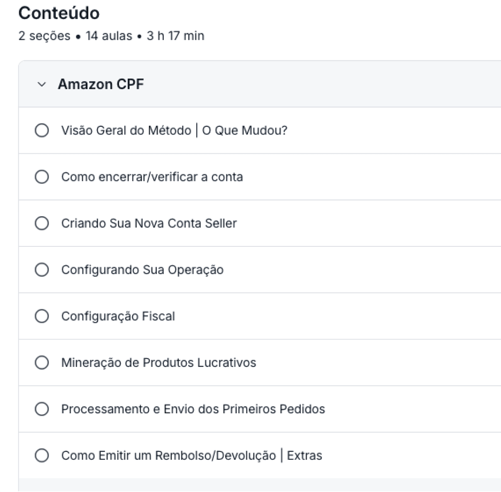Click the circle icon beside Como encerrar/verificar a conta

point(41,177)
